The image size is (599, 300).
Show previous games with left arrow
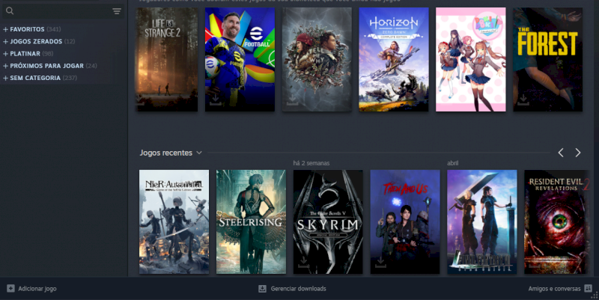pos(561,153)
